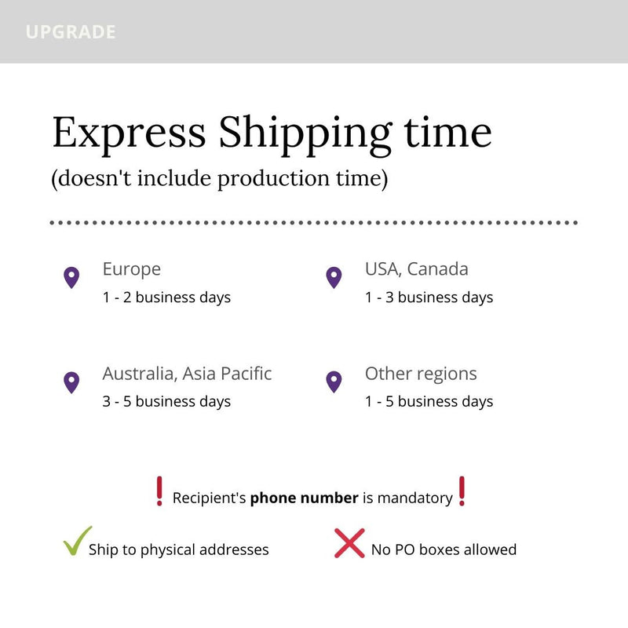Click the Express Shipping time heading
Viewport: 628px width, 628px height.
pyautogui.click(x=272, y=132)
